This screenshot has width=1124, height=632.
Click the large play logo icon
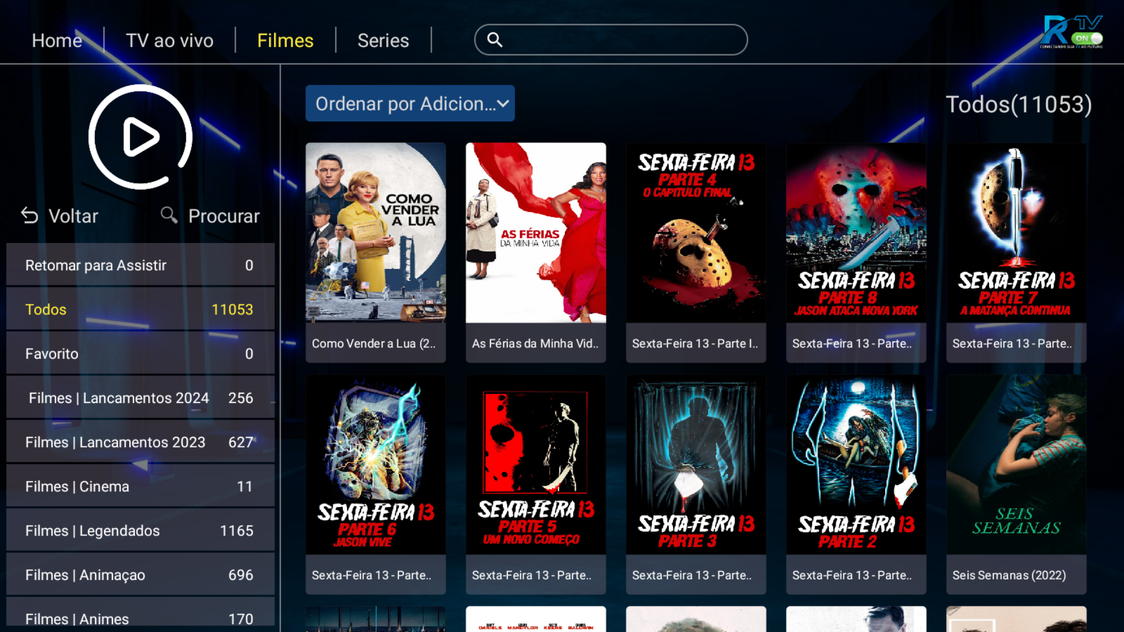click(140, 137)
